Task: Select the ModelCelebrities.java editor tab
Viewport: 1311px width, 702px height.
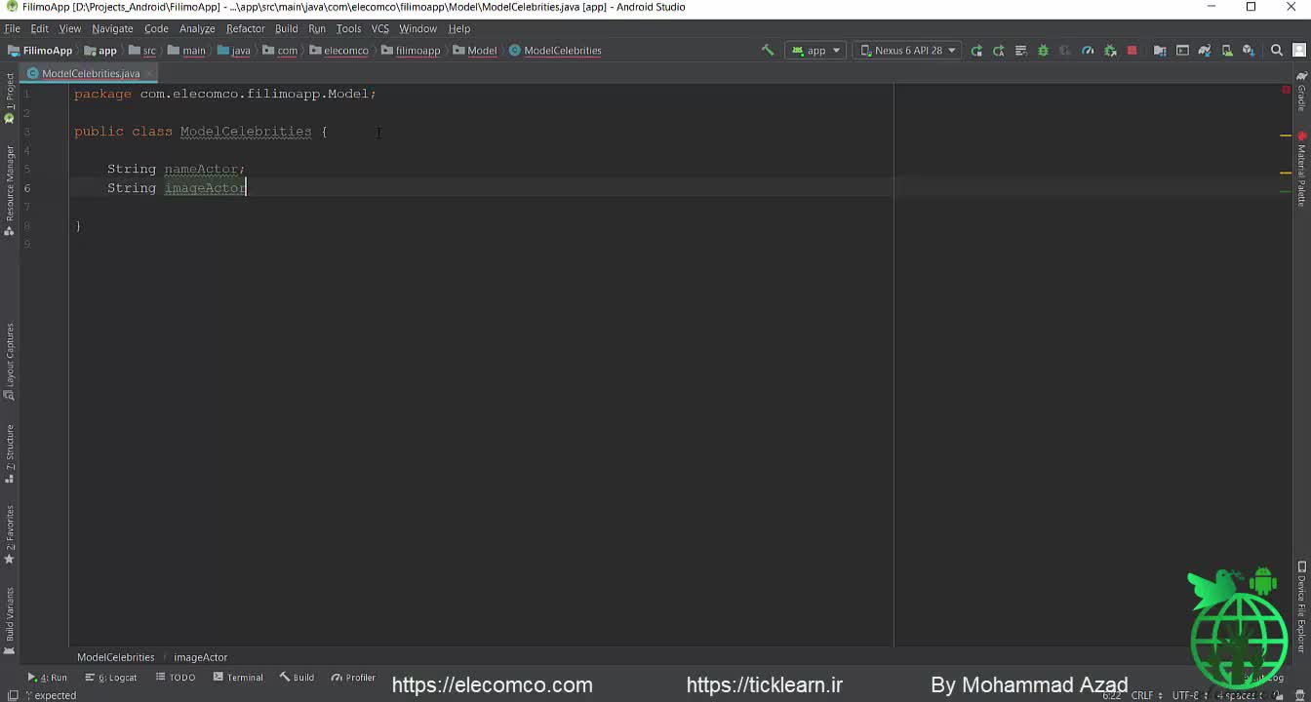Action: [x=90, y=73]
